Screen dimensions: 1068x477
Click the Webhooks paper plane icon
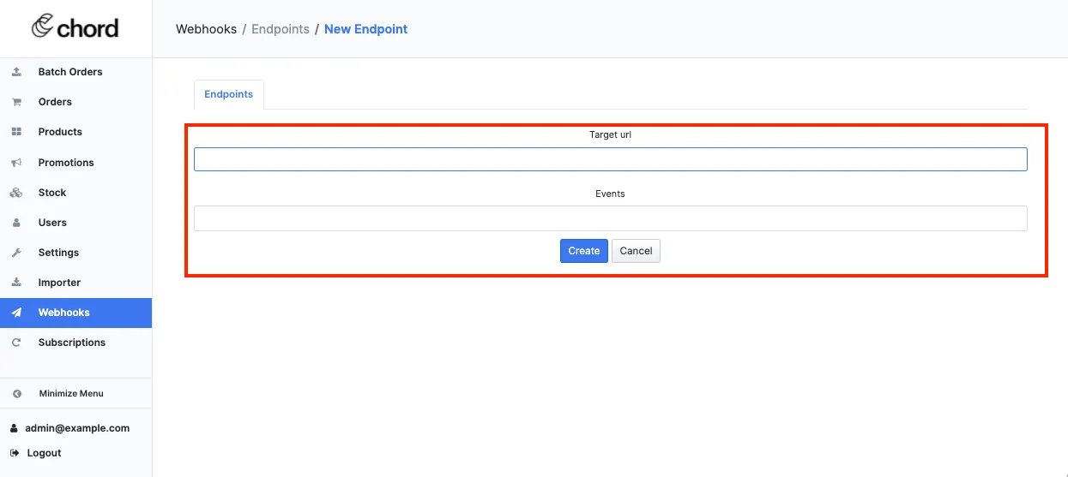pyautogui.click(x=16, y=313)
